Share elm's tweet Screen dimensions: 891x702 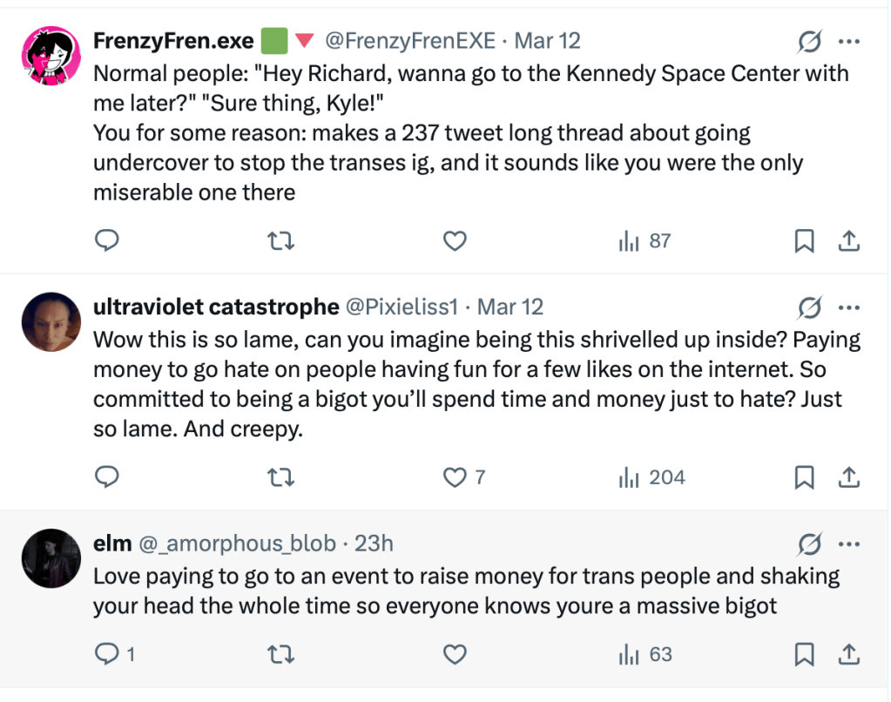[x=848, y=655]
